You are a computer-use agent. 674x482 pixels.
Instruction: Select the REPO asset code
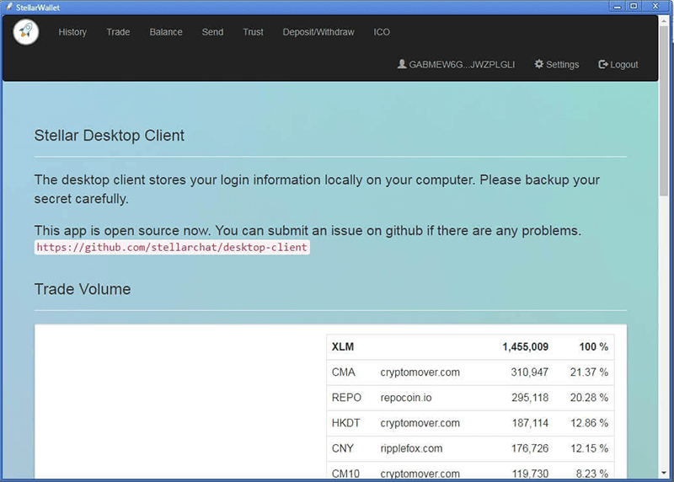[x=346, y=398]
